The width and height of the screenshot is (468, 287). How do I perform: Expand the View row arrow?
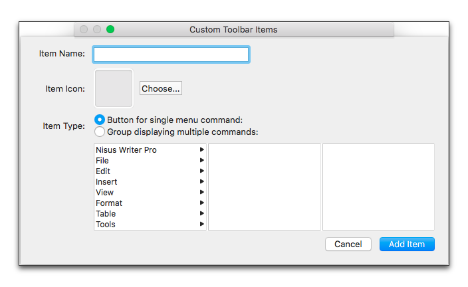pyautogui.click(x=202, y=192)
